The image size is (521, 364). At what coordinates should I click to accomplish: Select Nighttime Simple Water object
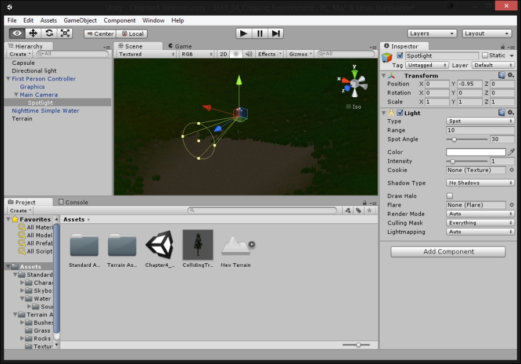(x=46, y=111)
